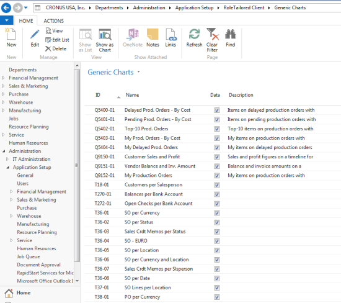Expand the top-level Sales & Marketing node
The width and height of the screenshot is (341, 303).
tap(3, 86)
